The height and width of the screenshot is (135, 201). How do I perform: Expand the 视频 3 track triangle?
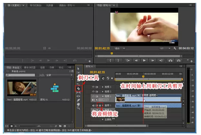103,87
